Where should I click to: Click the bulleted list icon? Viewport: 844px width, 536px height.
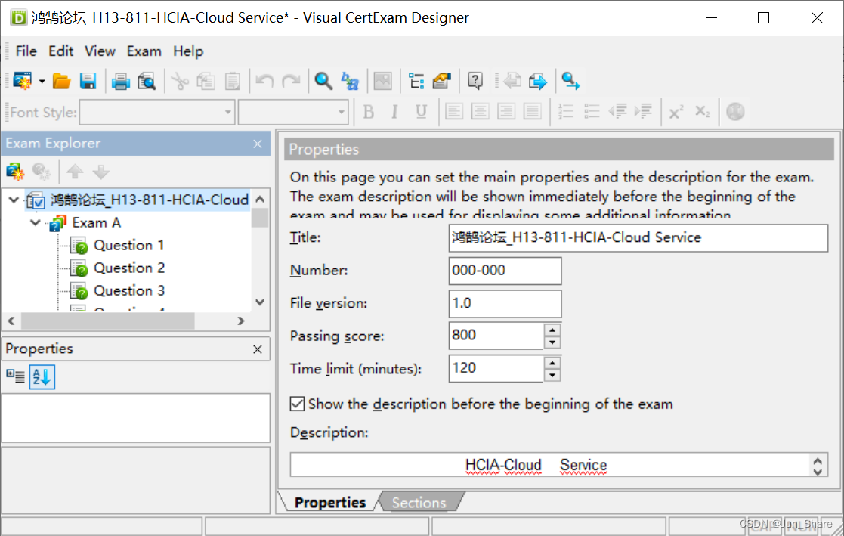592,112
